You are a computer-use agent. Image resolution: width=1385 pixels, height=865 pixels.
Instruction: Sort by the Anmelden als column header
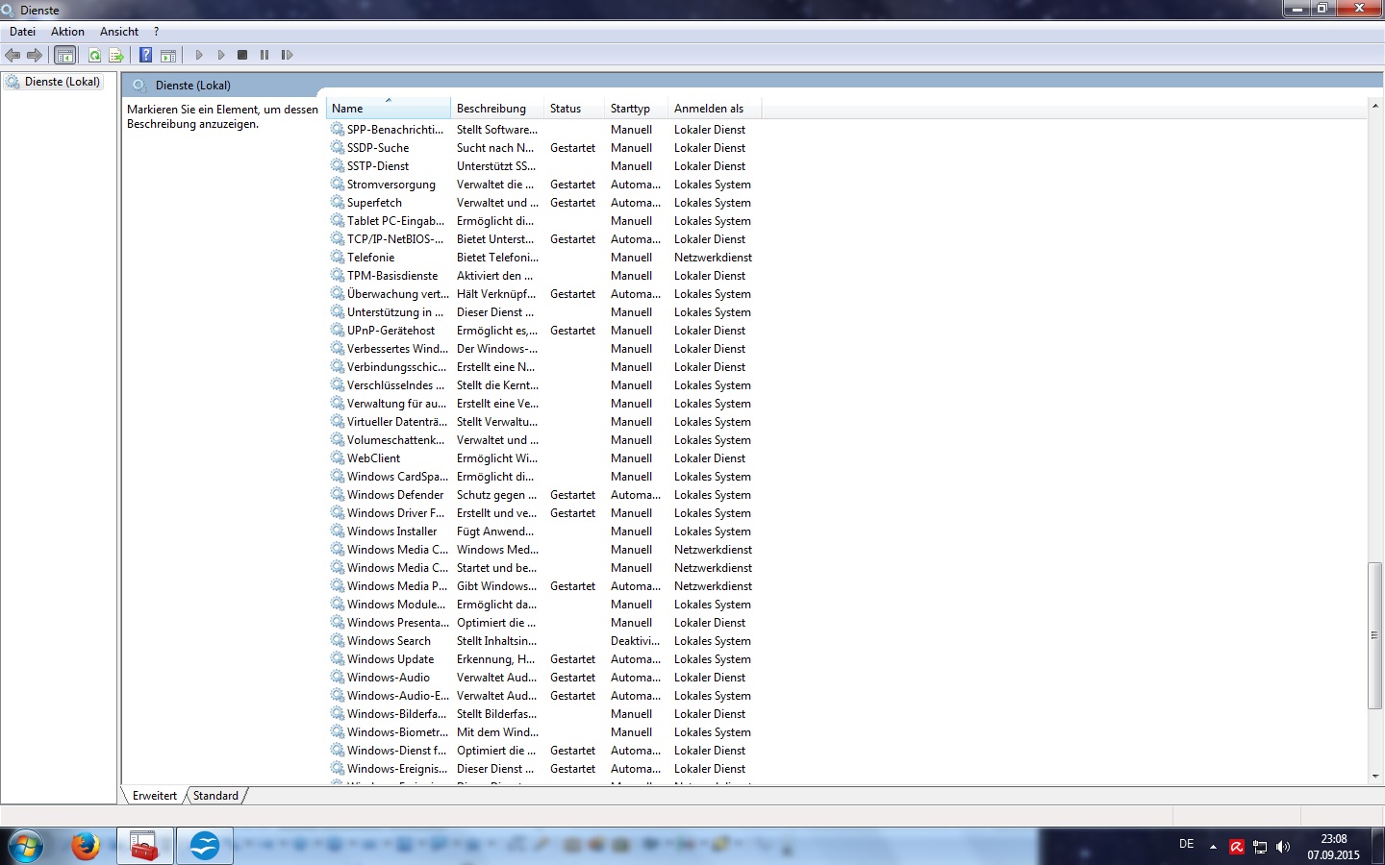coord(714,109)
